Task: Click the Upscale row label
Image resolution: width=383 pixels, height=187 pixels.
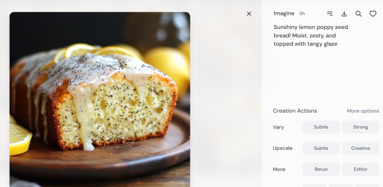Action: [x=282, y=148]
